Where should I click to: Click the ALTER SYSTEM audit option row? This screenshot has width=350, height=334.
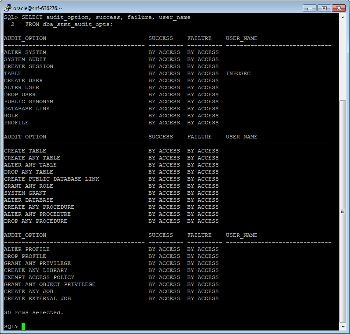point(111,52)
